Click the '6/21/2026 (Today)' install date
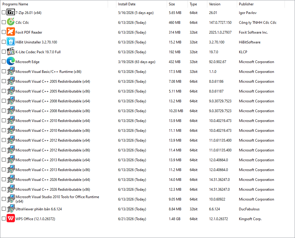Viewport: 295px width, 238px height. point(132,219)
